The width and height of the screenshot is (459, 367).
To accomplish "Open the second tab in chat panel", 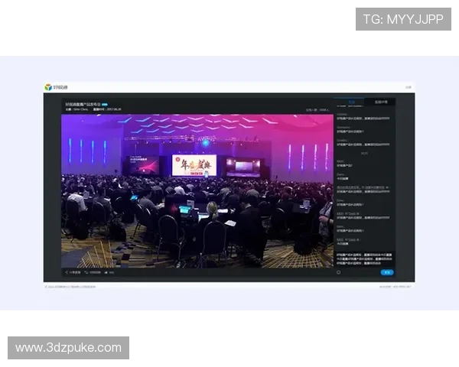I will click(x=380, y=101).
